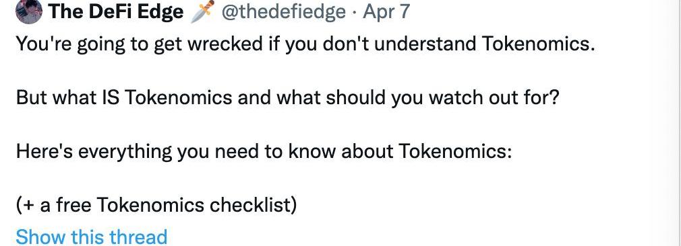Click the vertical scrollbar track on the right edge
This screenshot has width=681, height=246.
pyautogui.click(x=665, y=123)
